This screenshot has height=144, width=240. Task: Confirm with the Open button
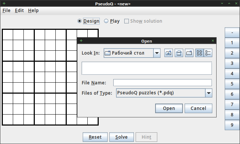click(169, 109)
